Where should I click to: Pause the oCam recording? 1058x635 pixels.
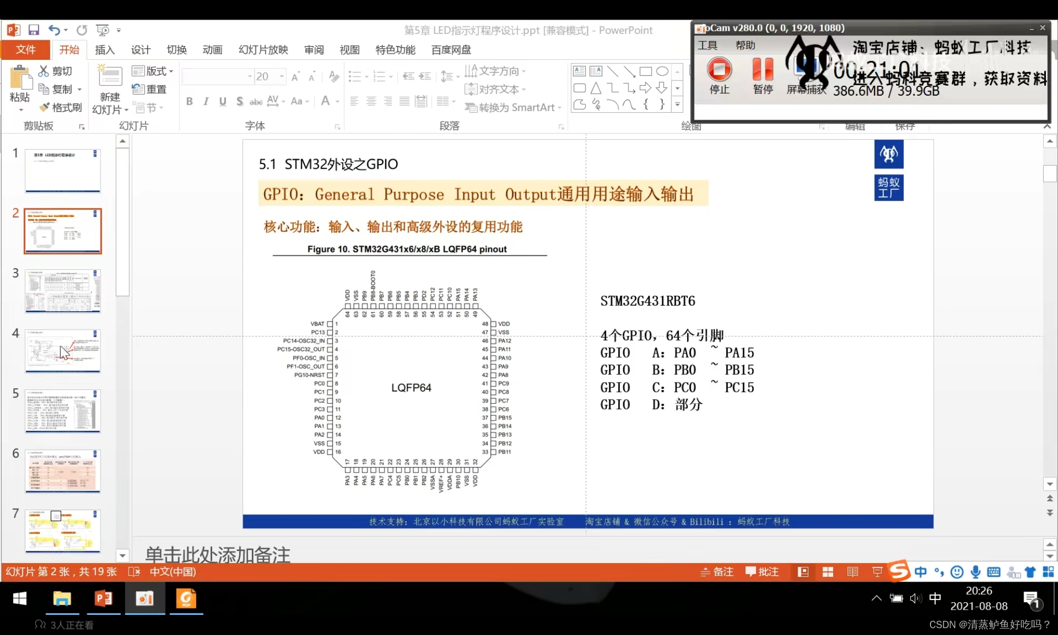tap(762, 70)
